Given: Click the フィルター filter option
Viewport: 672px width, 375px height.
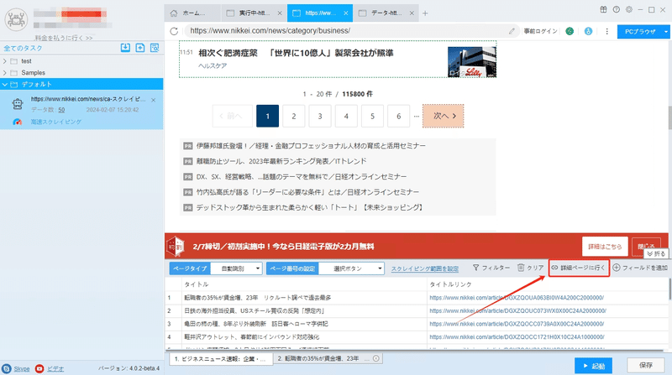Looking at the screenshot, I should click(491, 268).
